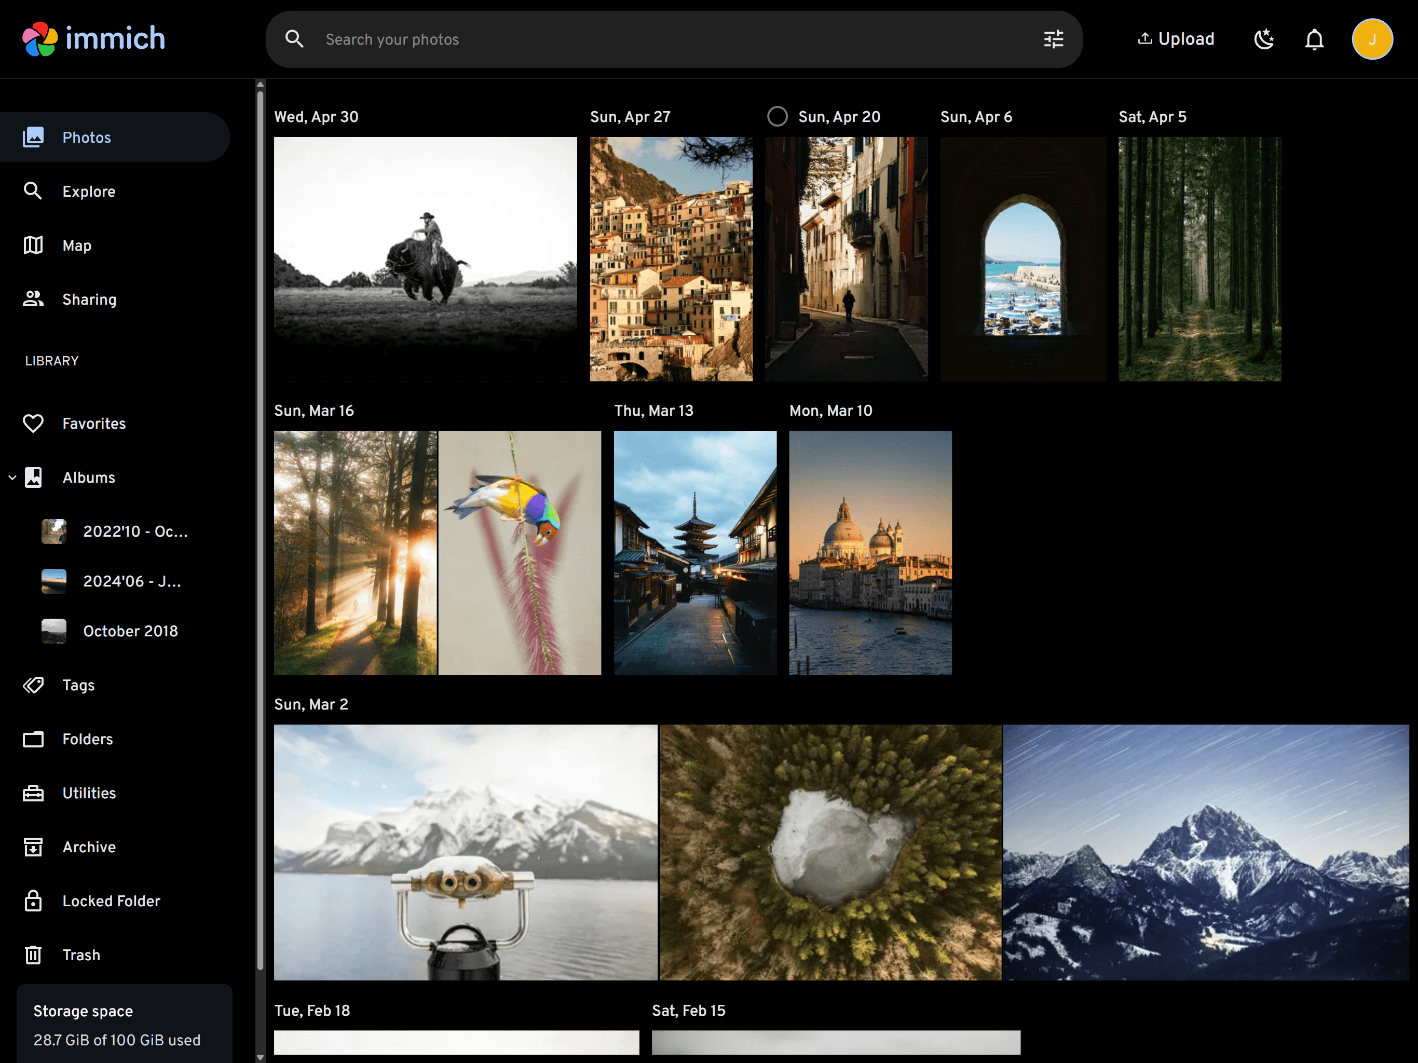Image resolution: width=1418 pixels, height=1063 pixels.
Task: Open search filter options icon
Action: click(x=1053, y=39)
